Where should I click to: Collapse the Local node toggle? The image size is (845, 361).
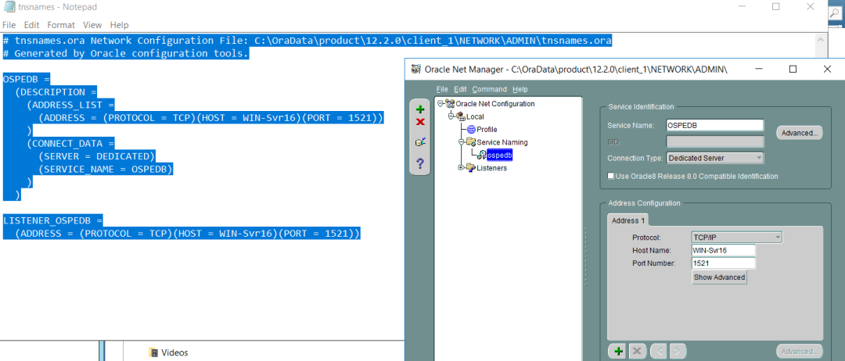[x=451, y=116]
